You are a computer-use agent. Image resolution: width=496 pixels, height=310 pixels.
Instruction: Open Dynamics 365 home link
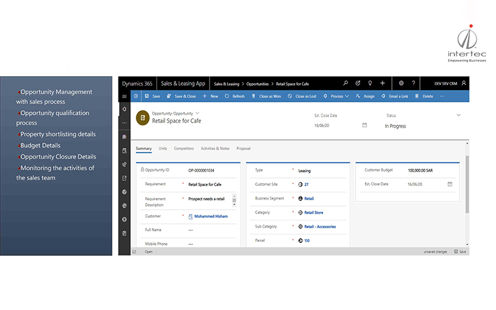(x=137, y=84)
